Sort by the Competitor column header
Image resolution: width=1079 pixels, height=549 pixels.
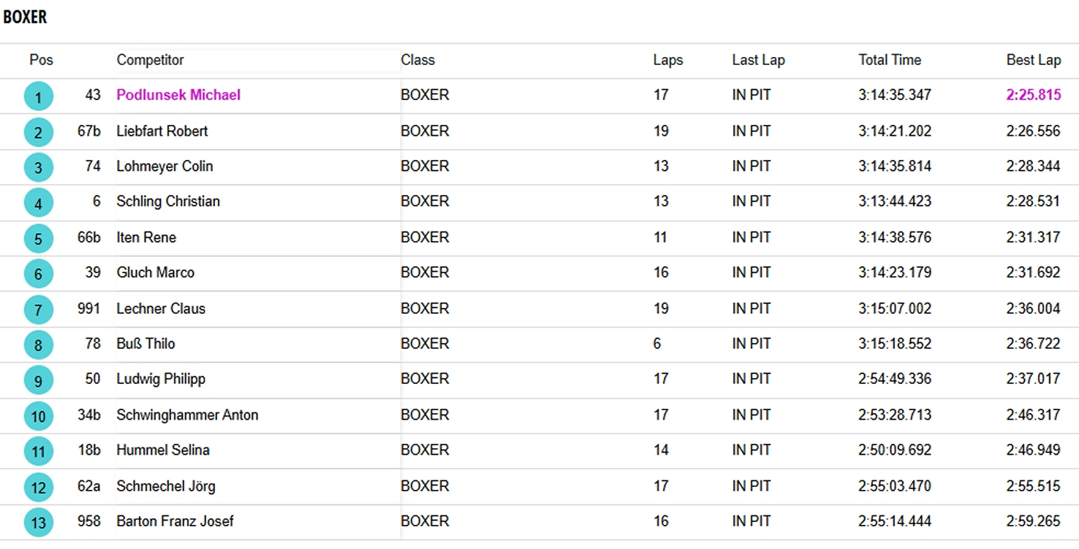click(x=151, y=60)
